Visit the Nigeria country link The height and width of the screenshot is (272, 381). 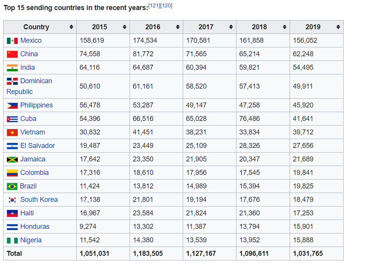click(31, 240)
